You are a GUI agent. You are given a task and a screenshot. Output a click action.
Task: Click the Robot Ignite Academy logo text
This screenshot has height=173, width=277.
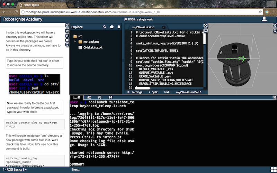[23, 19]
